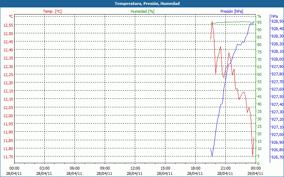Click the "90" humidity axis value
Image resolution: width=284 pixels, height=177 pixels.
click(x=260, y=30)
